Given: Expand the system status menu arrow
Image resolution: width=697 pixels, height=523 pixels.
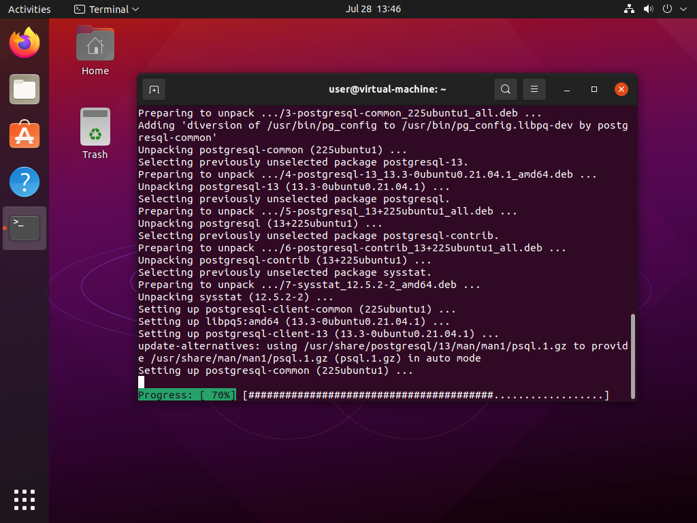Looking at the screenshot, I should coord(683,10).
